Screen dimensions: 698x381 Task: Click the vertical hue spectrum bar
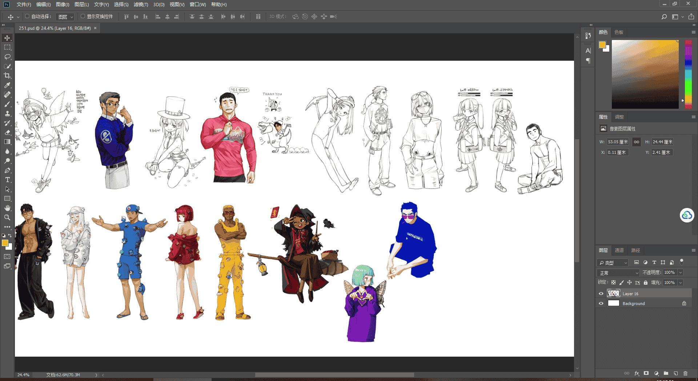688,75
